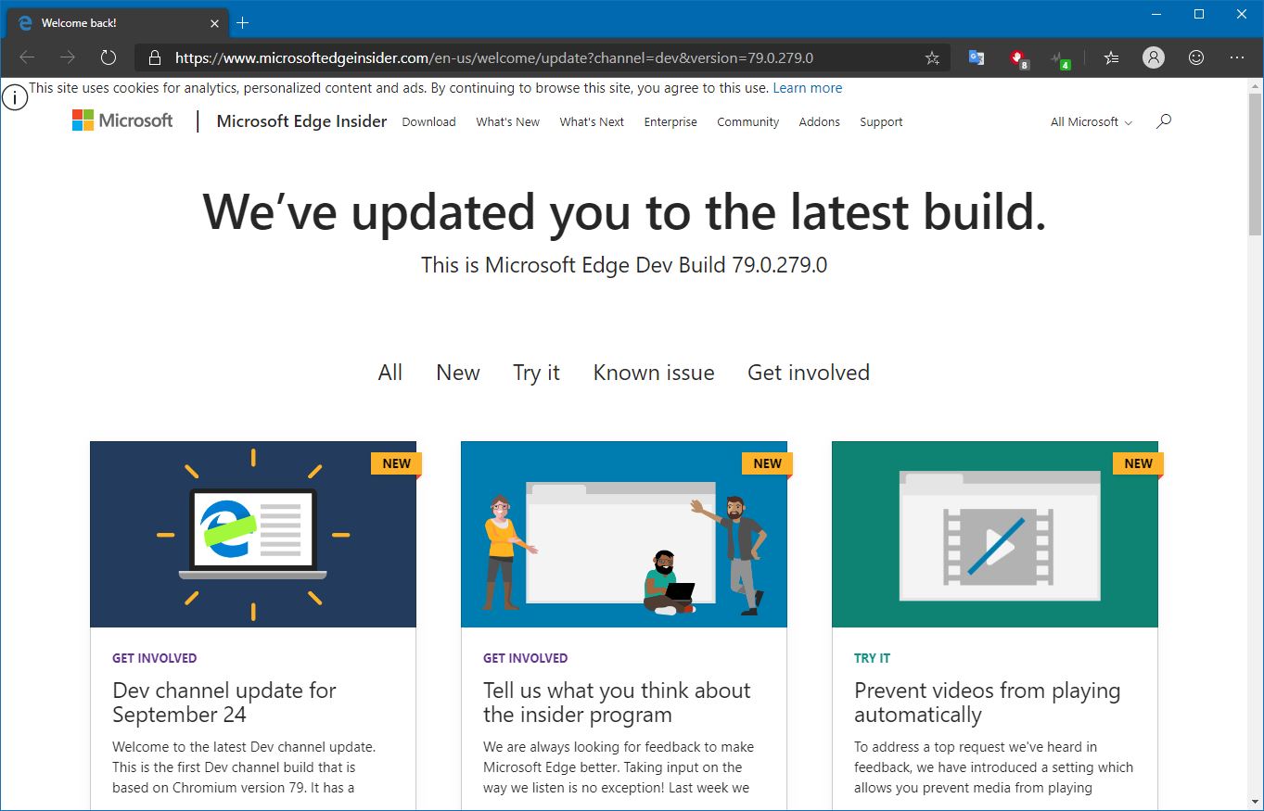The width and height of the screenshot is (1264, 811).
Task: Select the All filter
Action: click(x=390, y=373)
